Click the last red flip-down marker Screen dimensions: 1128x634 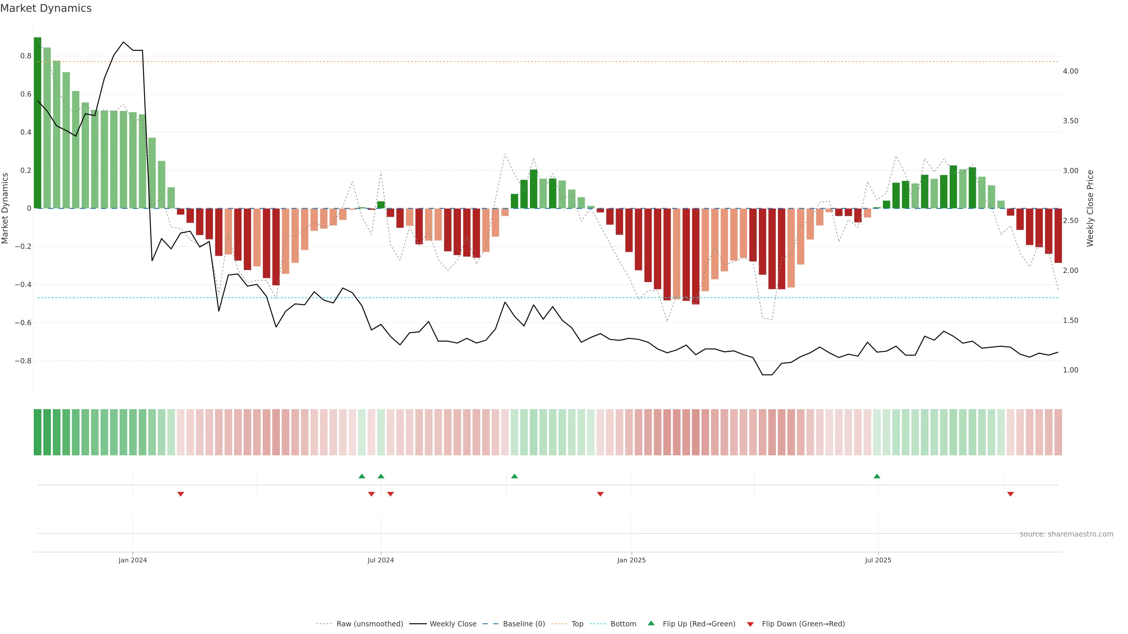(1010, 494)
